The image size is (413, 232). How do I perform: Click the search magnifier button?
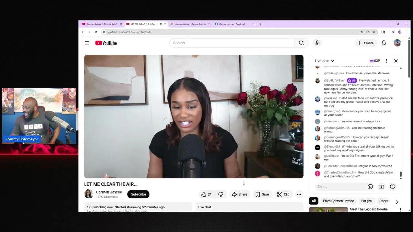(301, 43)
